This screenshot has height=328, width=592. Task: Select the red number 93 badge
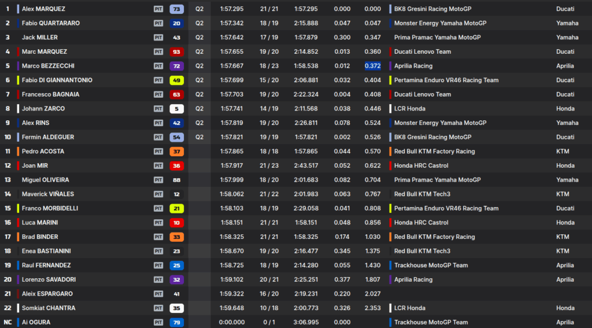pyautogui.click(x=177, y=51)
